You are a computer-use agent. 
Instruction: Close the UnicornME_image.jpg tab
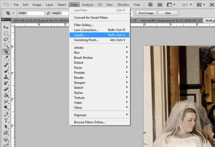point(200,20)
